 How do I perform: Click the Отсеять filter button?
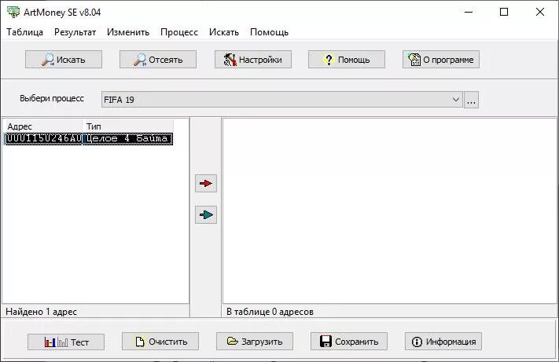pyautogui.click(x=158, y=60)
